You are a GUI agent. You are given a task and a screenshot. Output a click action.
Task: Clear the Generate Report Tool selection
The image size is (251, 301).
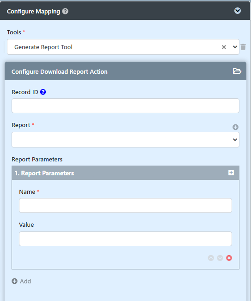tap(224, 47)
